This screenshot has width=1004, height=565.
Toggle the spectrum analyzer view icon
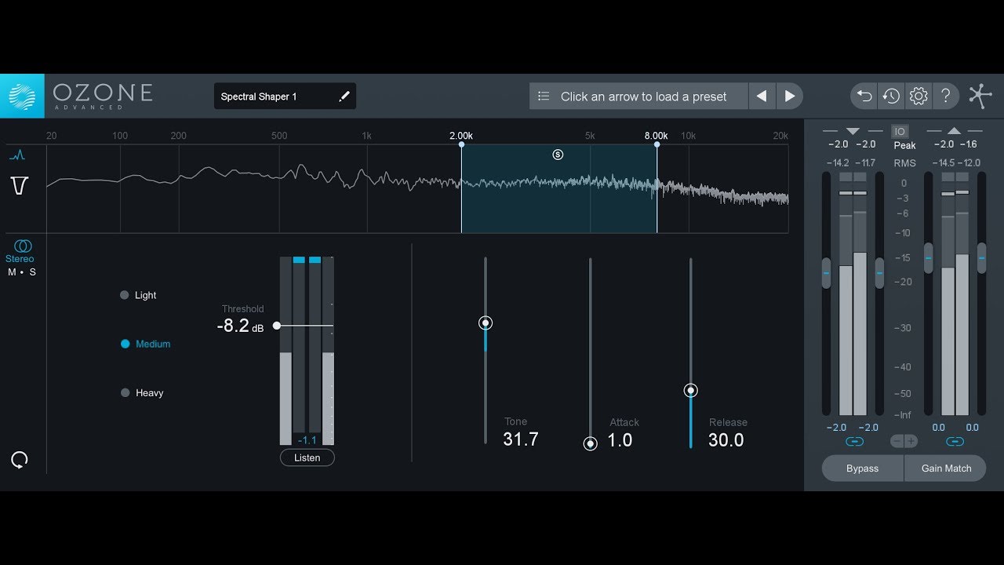[17, 155]
